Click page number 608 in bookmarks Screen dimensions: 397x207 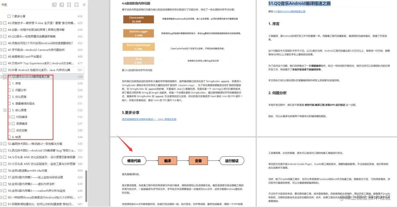(x=80, y=171)
